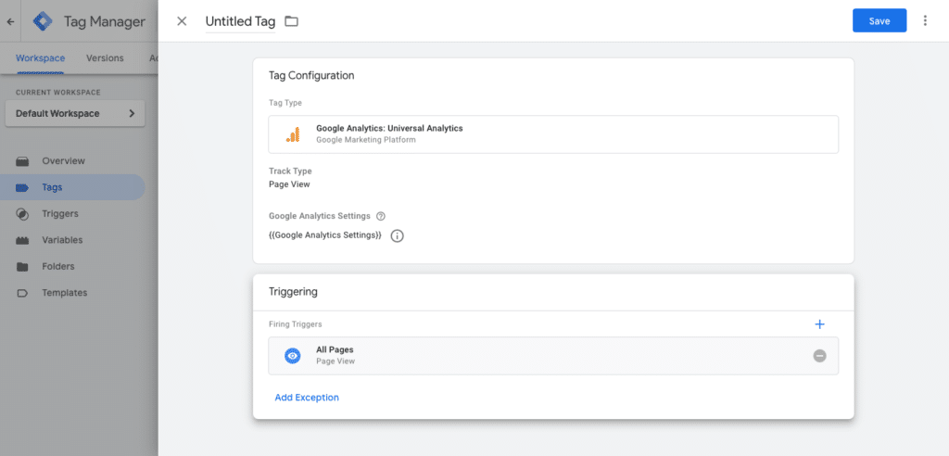Click the Templates outline sidebar icon
The image size is (949, 456).
tap(22, 293)
